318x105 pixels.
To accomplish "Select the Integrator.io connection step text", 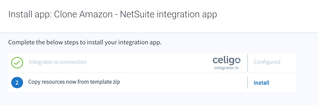I will coord(58,62).
